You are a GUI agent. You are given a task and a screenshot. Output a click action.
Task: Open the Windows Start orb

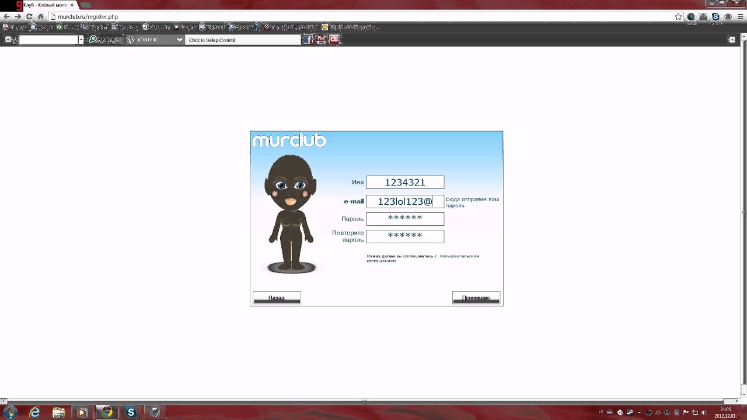click(10, 412)
